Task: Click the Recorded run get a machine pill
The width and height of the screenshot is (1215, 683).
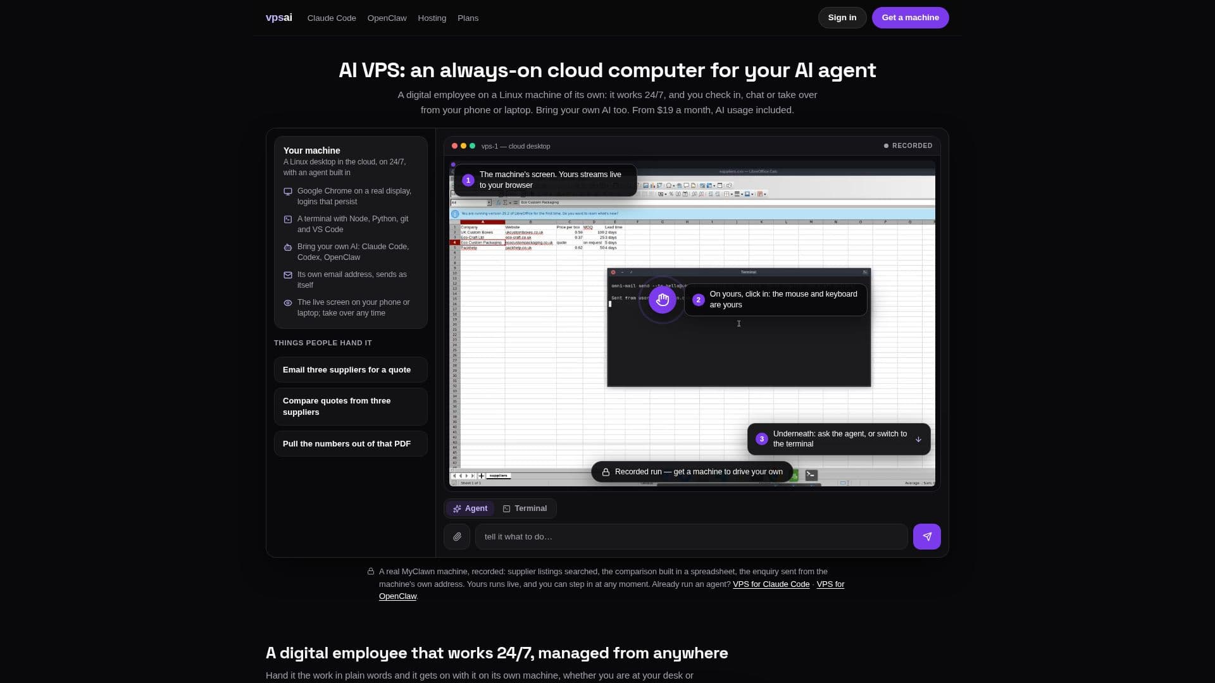Action: coord(692,472)
